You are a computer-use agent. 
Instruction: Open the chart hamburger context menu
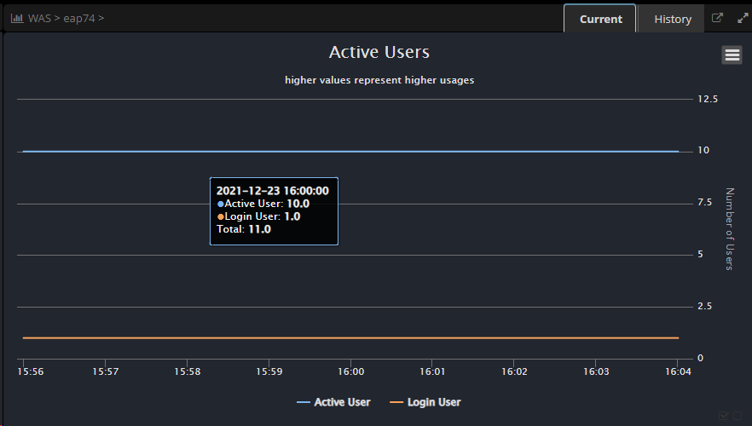[732, 55]
